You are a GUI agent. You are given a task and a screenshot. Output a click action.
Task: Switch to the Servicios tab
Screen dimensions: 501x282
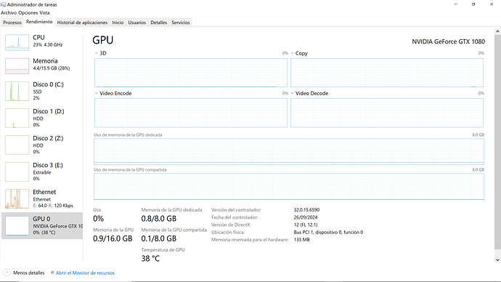181,23
